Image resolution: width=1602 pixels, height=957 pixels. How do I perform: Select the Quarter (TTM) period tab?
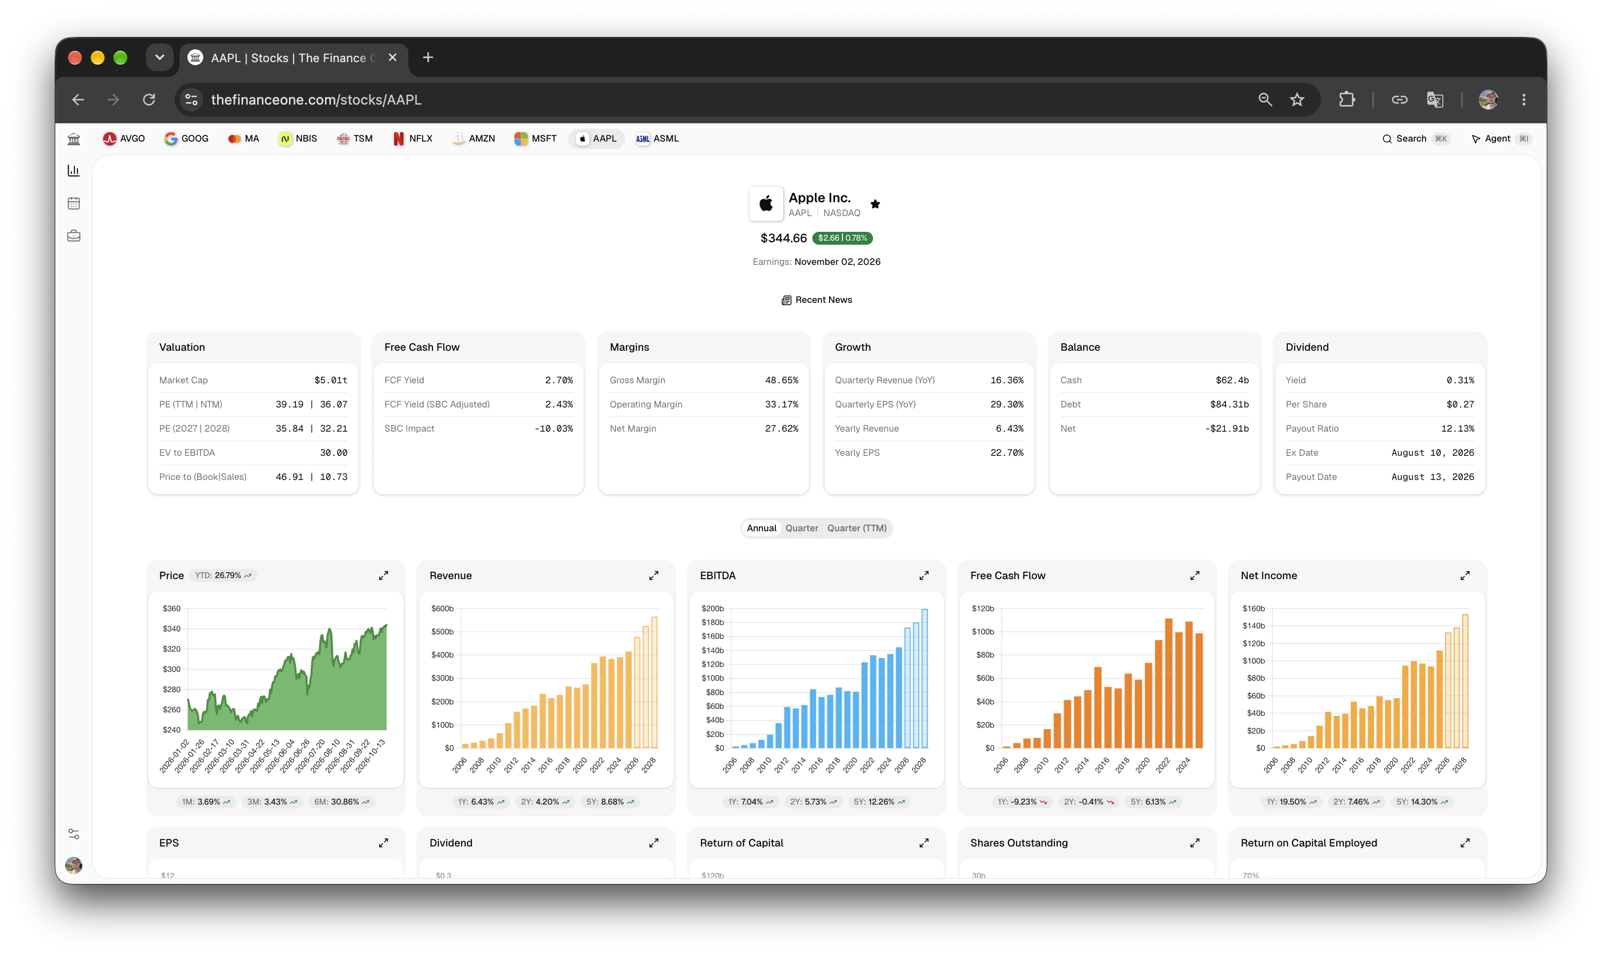[857, 528]
